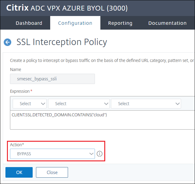195x184 pixels.
Task: Click the Action field label
Action: (x=17, y=145)
